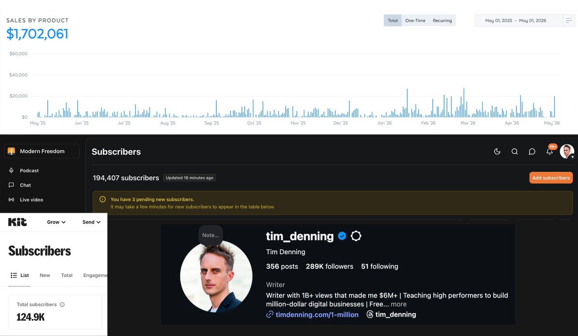The height and width of the screenshot is (336, 578).
Task: Click the Writer category label on profile
Action: coord(276,284)
